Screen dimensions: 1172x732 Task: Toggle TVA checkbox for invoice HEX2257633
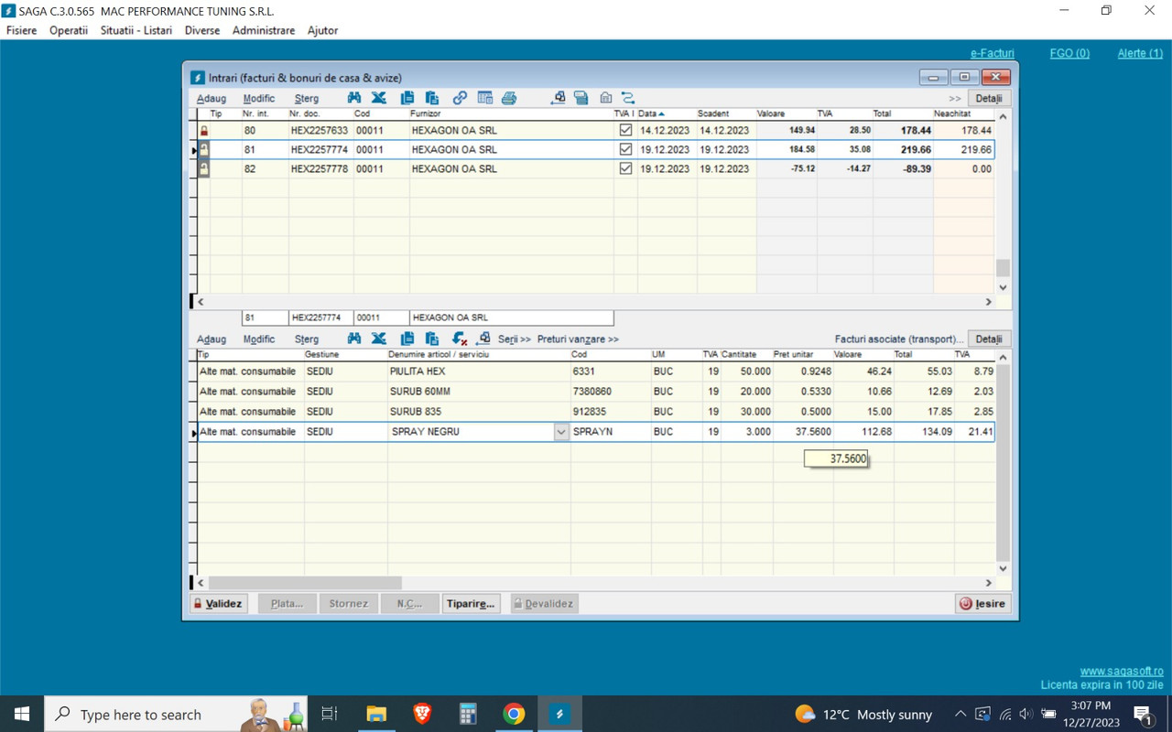pyautogui.click(x=625, y=131)
